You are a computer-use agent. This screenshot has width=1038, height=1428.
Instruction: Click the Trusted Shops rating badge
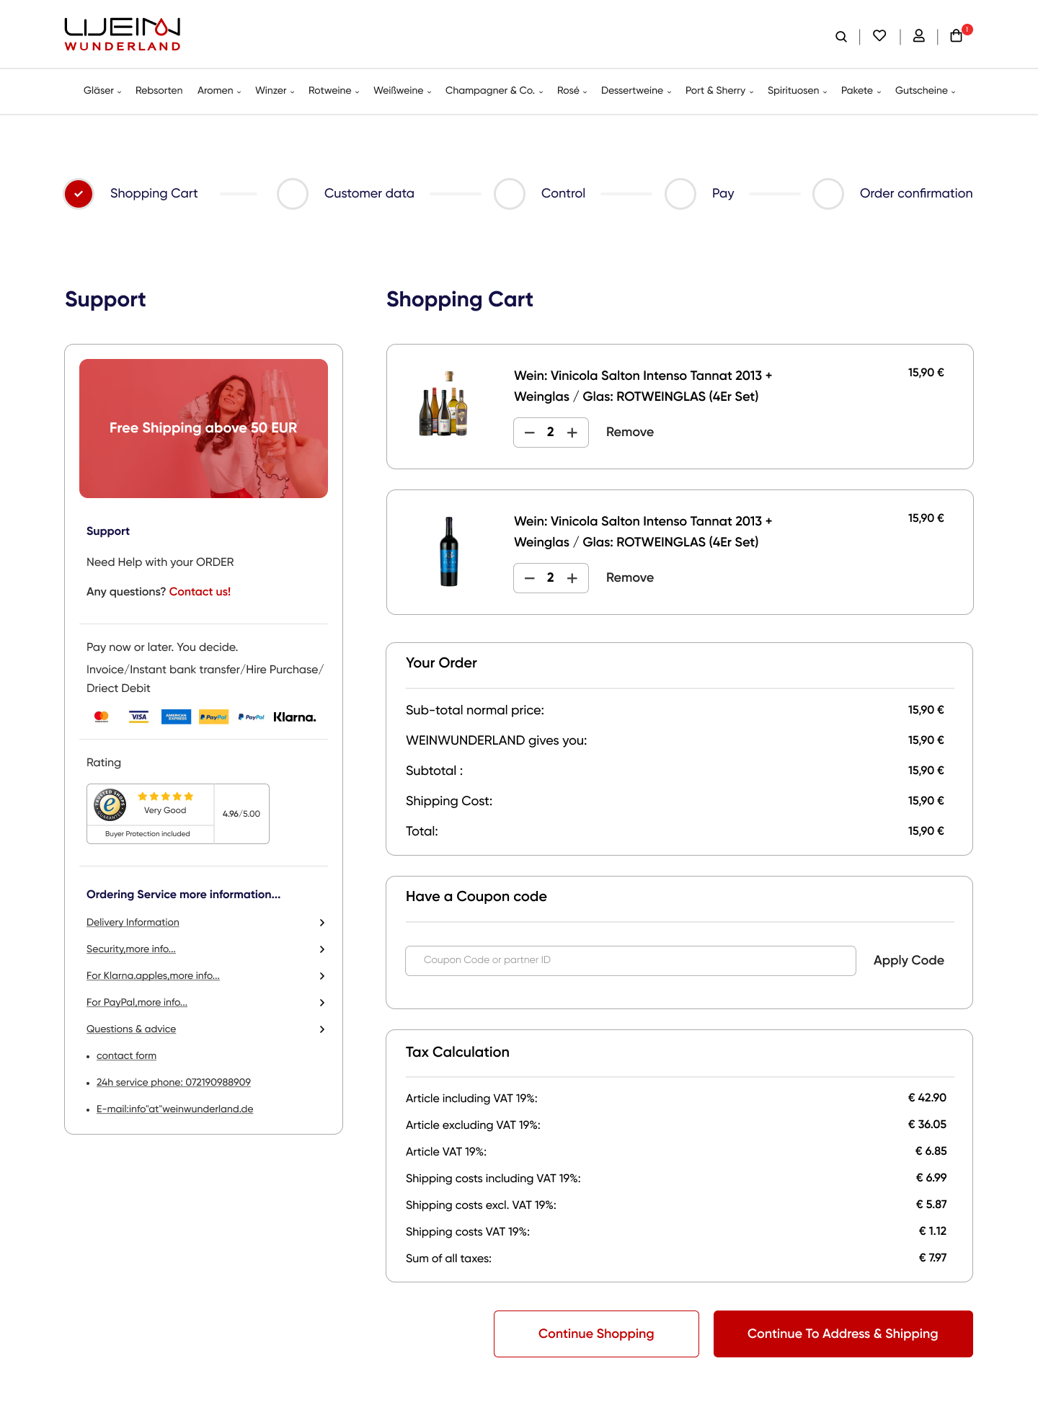click(x=178, y=814)
